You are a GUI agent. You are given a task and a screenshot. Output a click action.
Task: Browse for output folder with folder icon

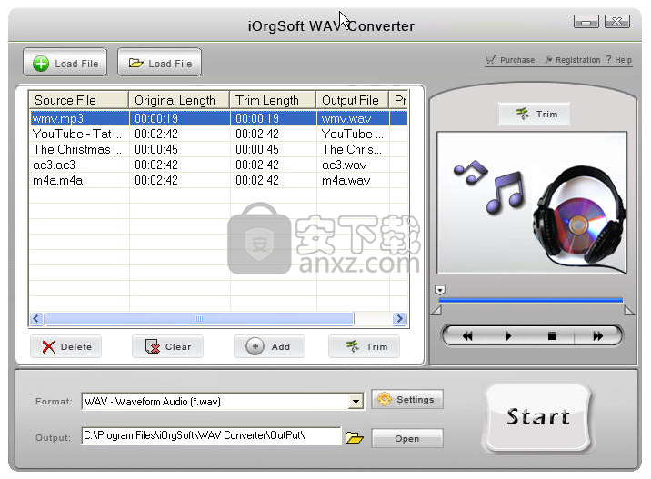[x=355, y=437]
